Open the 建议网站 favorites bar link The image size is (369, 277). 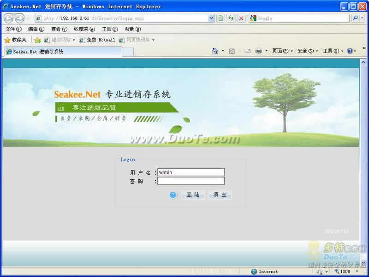click(60, 40)
